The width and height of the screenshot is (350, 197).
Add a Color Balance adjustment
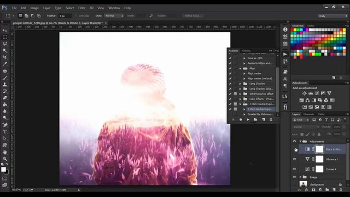307,100
